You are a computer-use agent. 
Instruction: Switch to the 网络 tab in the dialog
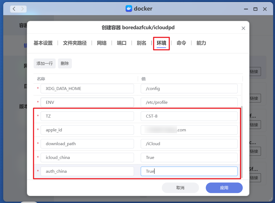[x=102, y=43]
